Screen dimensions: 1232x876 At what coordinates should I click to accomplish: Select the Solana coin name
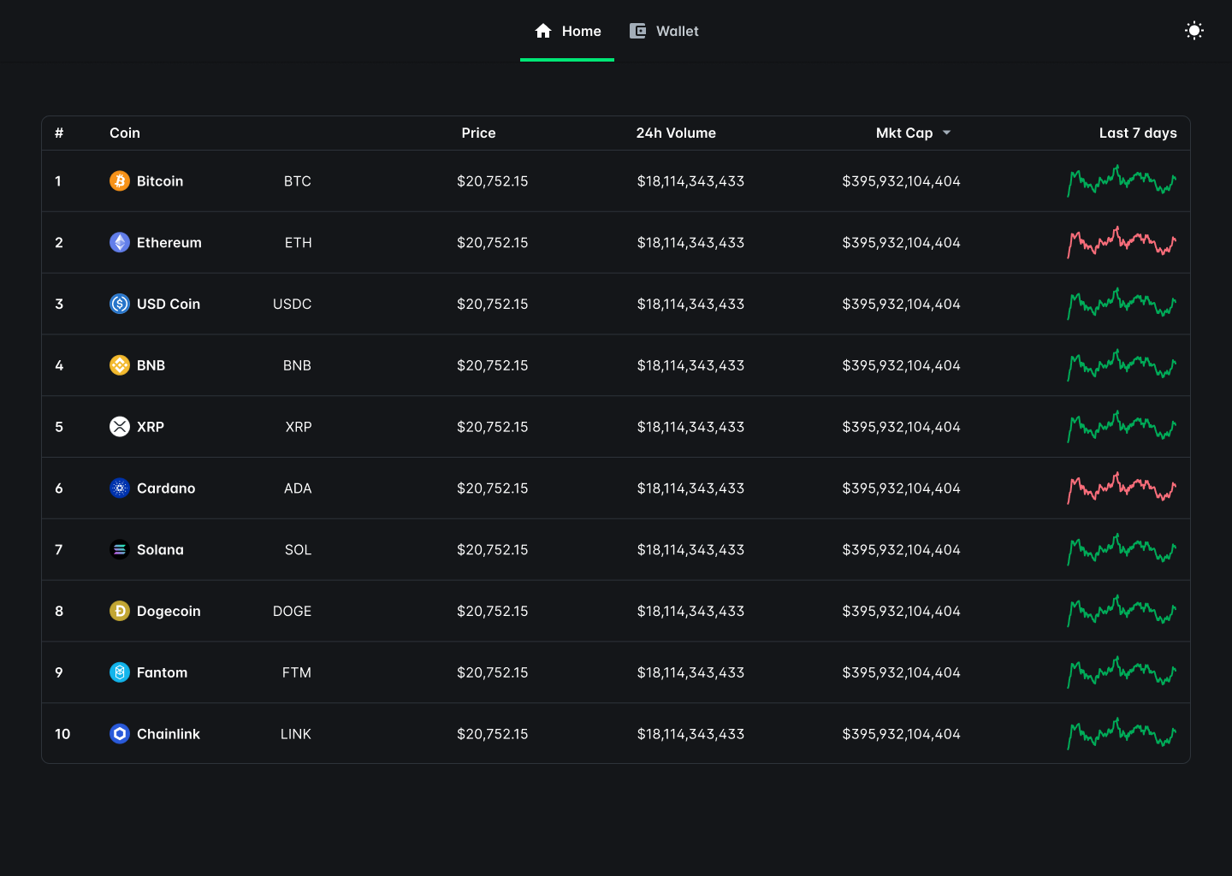coord(160,549)
